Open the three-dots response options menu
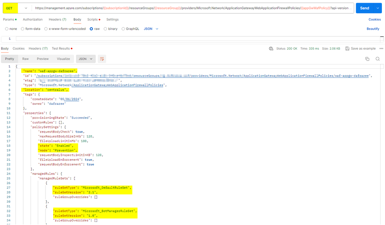The image size is (385, 225). (x=381, y=49)
